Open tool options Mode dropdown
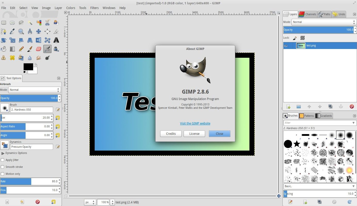 [x=34, y=90]
